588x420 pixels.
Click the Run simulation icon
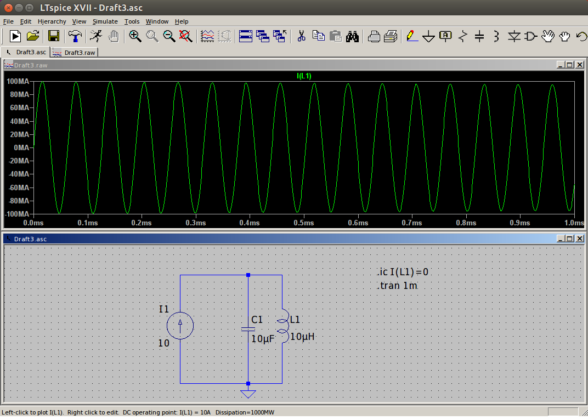click(96, 36)
